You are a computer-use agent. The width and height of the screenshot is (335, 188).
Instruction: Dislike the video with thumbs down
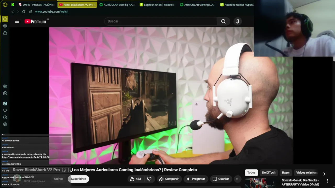(149, 179)
